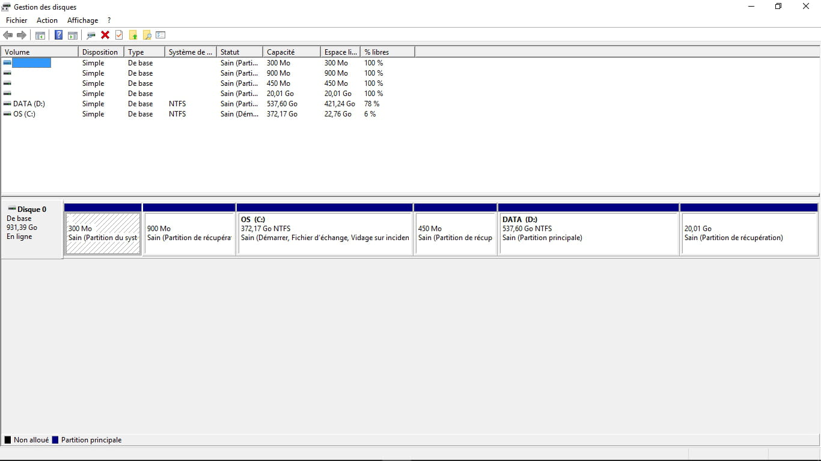821x461 pixels.
Task: Click the Forward arrow toolbar icon
Action: click(x=22, y=35)
